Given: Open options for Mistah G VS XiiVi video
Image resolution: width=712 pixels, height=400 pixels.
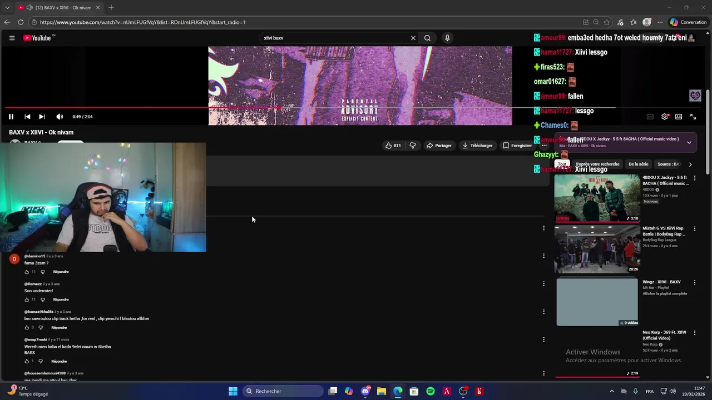Looking at the screenshot, I should tap(694, 229).
